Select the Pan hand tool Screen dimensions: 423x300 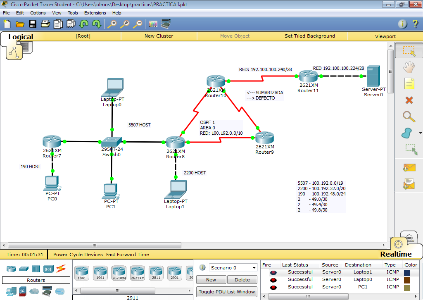409,67
